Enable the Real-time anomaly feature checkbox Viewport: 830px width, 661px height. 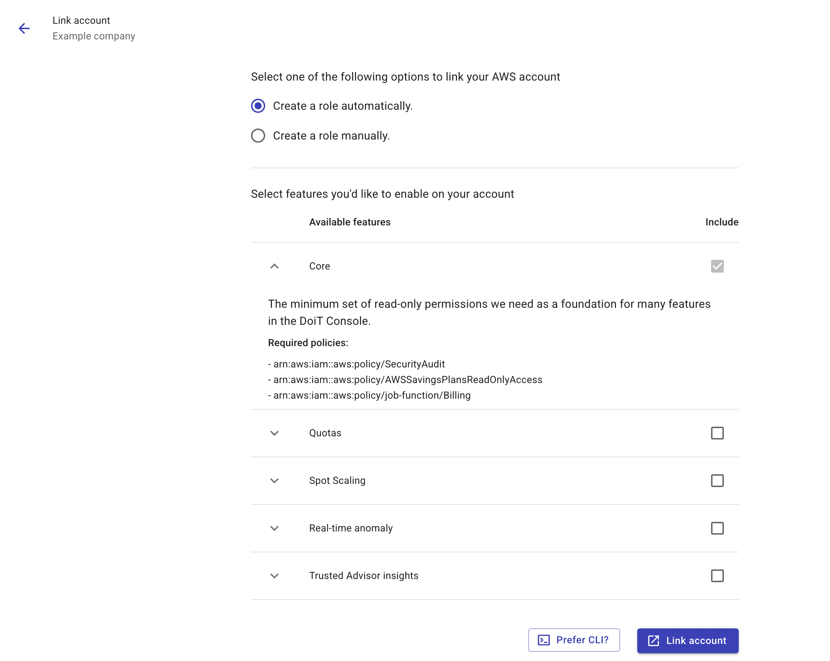coord(717,528)
